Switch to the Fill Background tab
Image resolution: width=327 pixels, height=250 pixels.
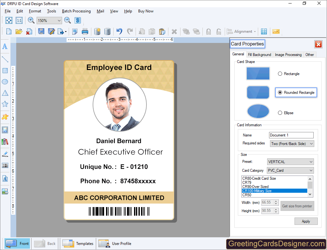click(259, 54)
